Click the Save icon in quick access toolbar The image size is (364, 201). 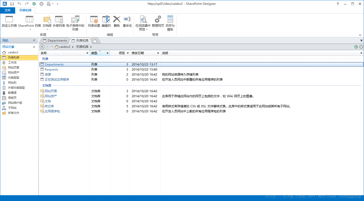[12, 4]
